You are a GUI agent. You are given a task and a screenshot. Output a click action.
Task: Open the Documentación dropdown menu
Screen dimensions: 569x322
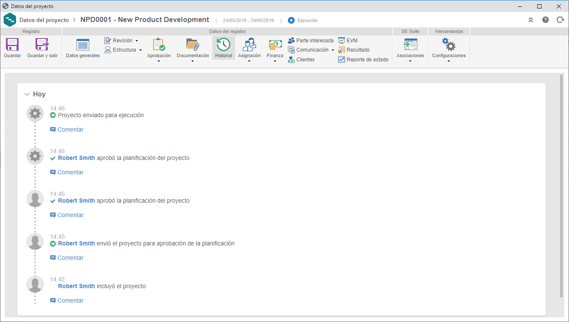tap(193, 61)
